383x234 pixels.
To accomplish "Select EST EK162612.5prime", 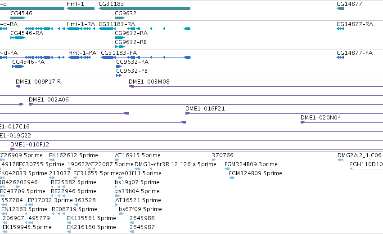I will [x=73, y=155].
